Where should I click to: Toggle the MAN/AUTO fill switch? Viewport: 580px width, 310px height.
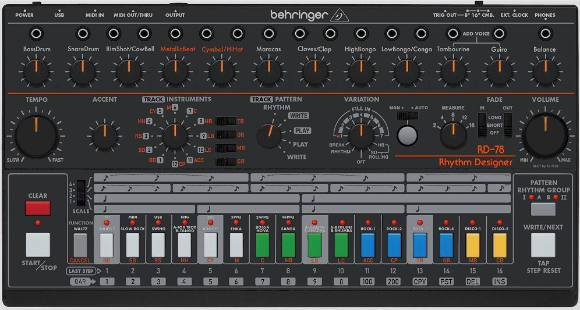[x=407, y=116]
